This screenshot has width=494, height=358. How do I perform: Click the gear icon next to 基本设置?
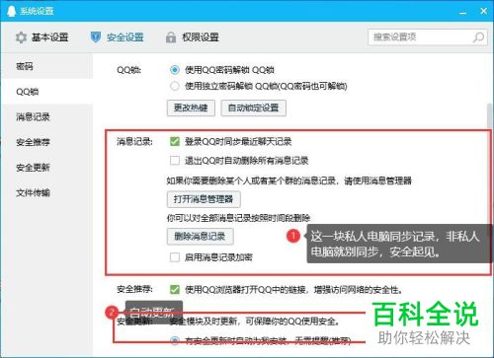pos(21,37)
